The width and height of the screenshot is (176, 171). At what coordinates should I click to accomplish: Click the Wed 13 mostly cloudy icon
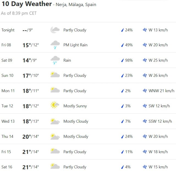pyautogui.click(x=55, y=121)
